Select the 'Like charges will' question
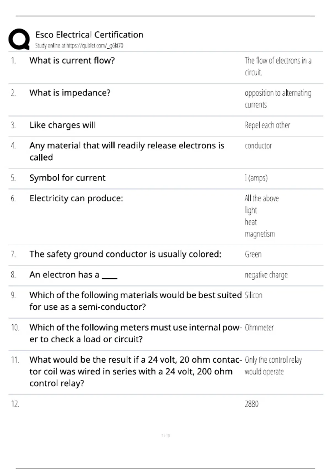Image resolution: width=331 pixels, height=469 pixels. [x=63, y=125]
